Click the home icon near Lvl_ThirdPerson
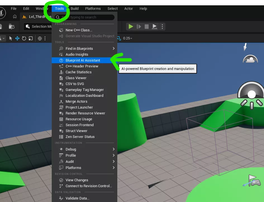 pos(15,17)
